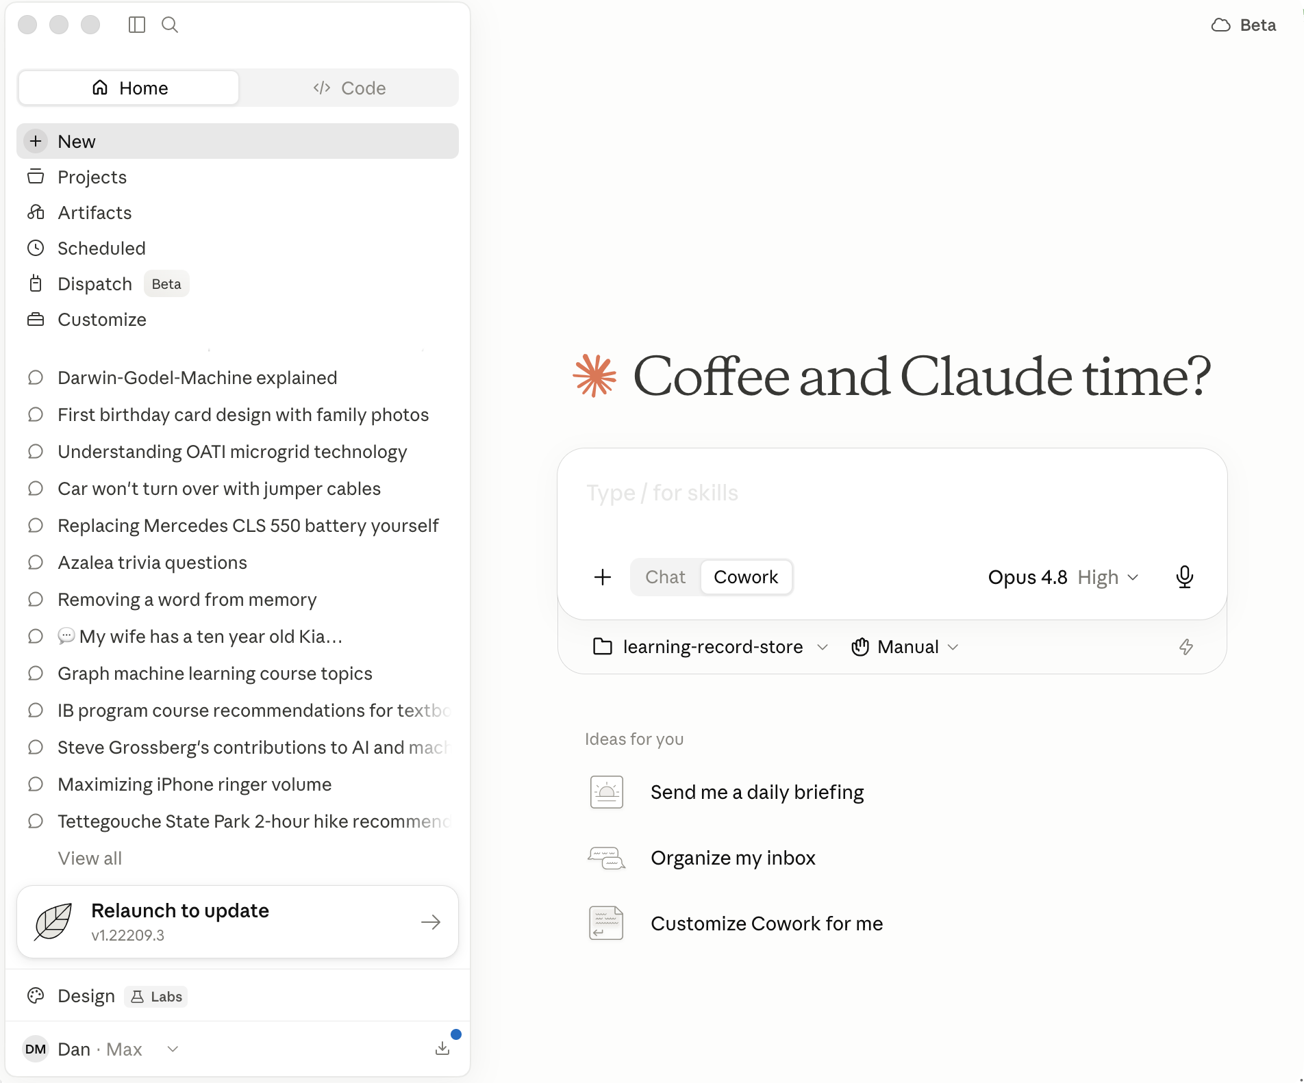Screen dimensions: 1304x1083
Task: Select the Home tab
Action: [129, 88]
